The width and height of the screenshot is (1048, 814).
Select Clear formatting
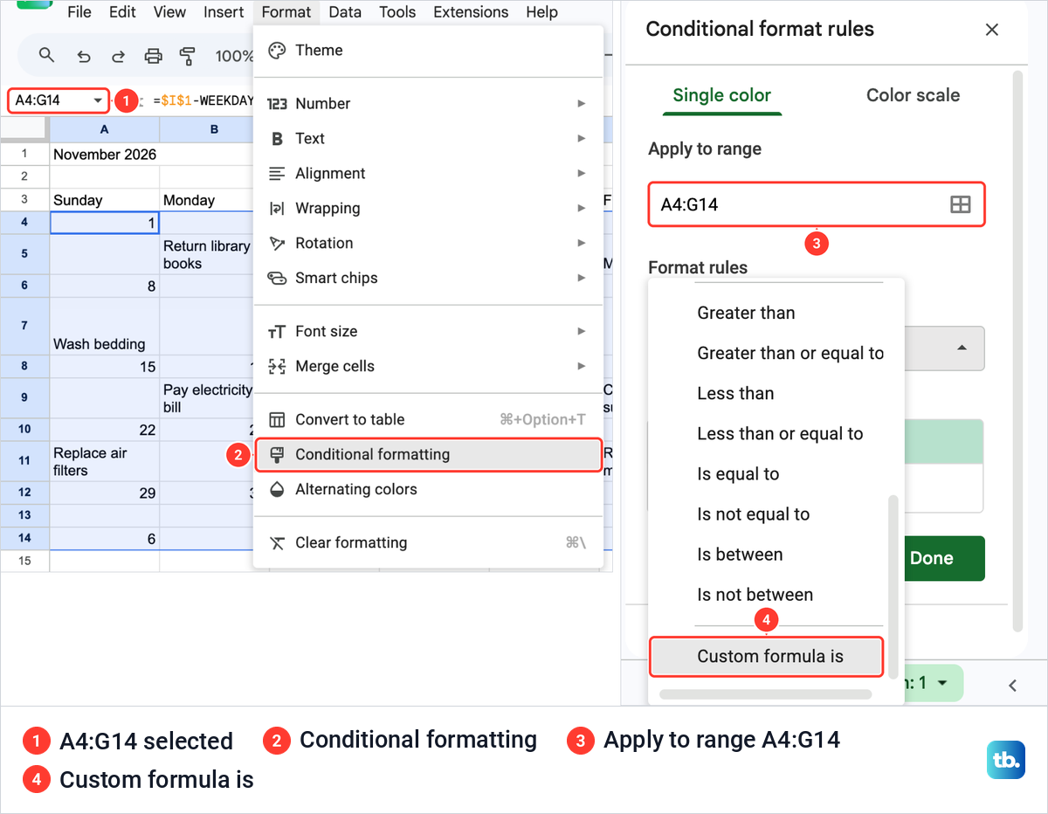tap(428, 542)
